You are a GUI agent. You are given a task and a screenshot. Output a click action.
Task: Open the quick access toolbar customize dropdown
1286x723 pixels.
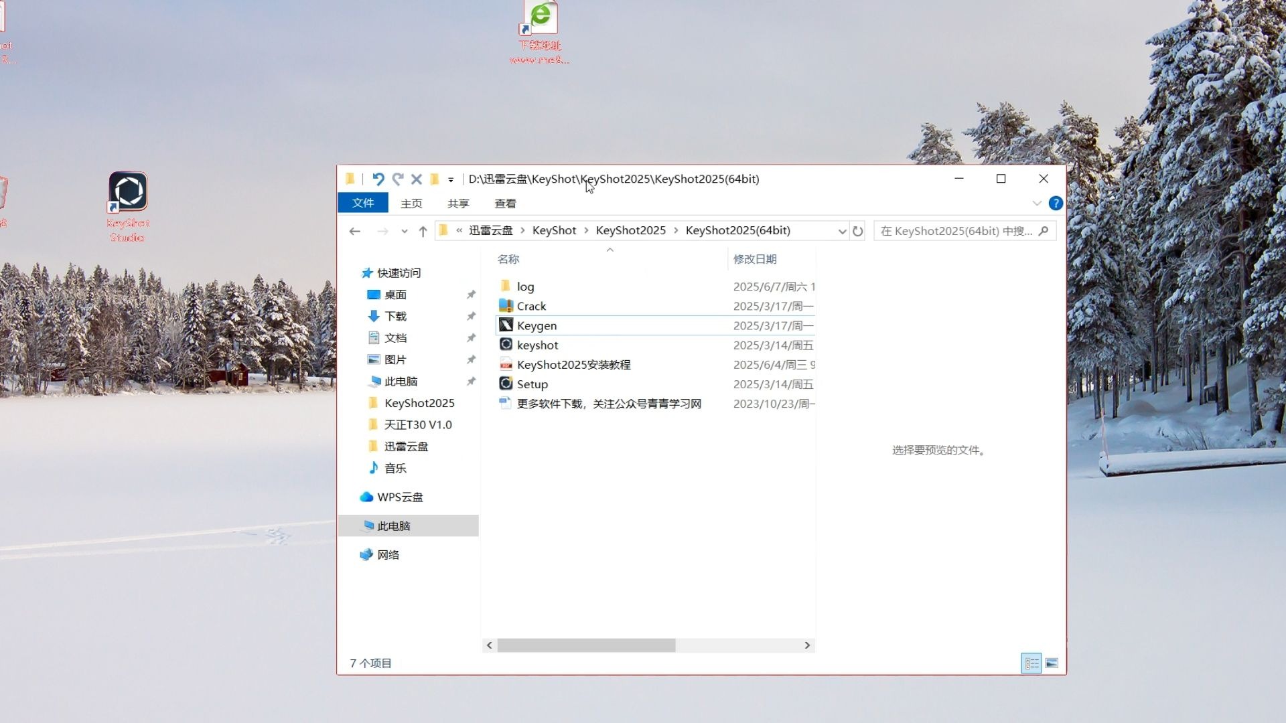pos(451,179)
